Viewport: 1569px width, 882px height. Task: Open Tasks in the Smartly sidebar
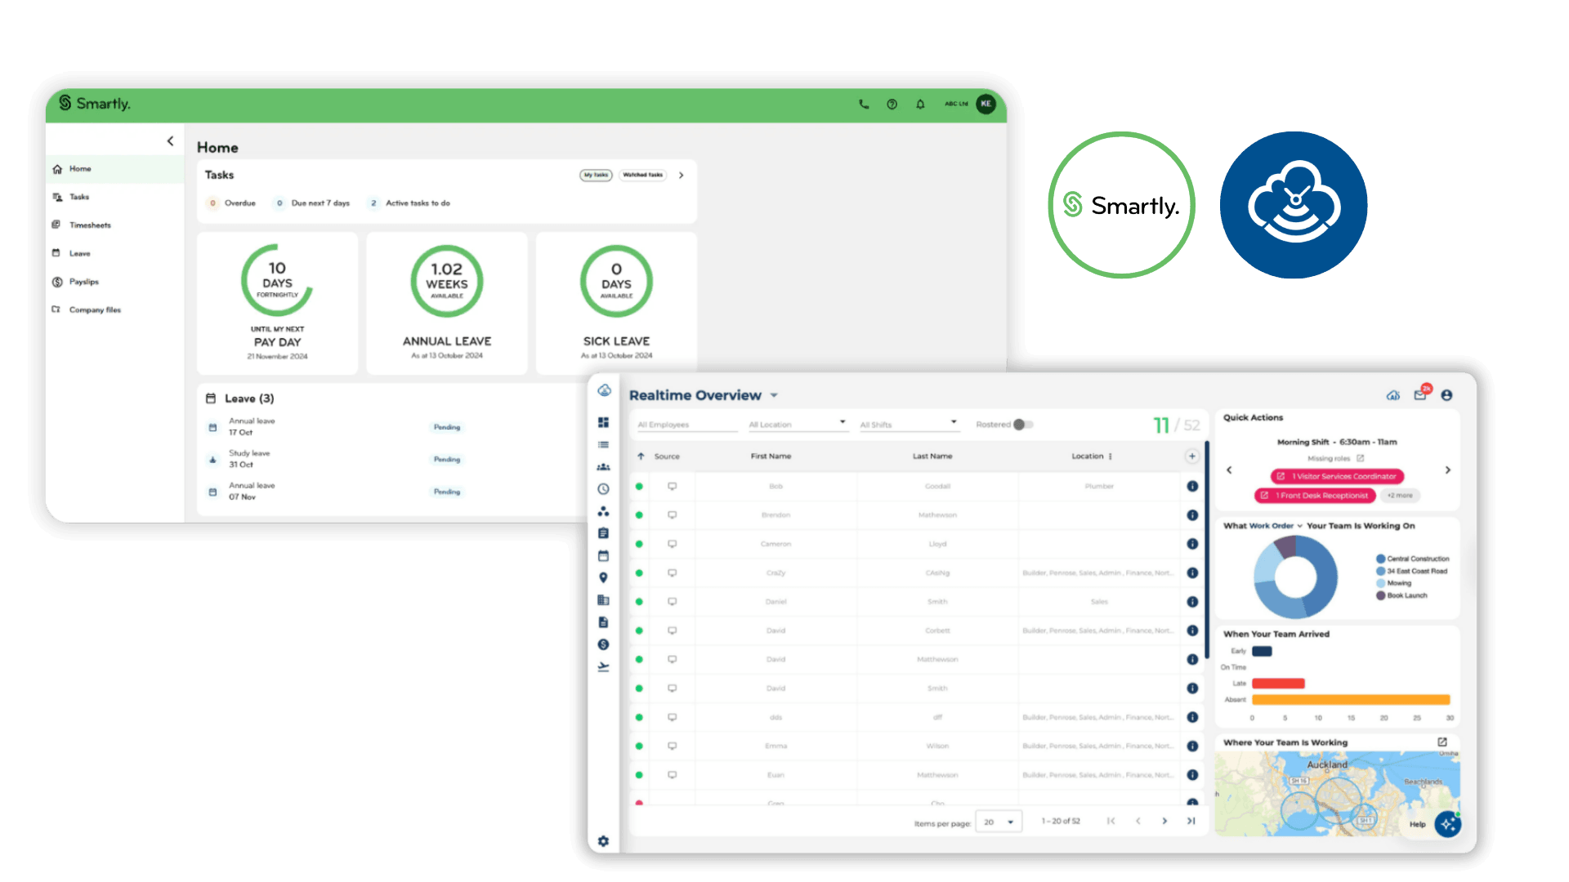point(114,197)
